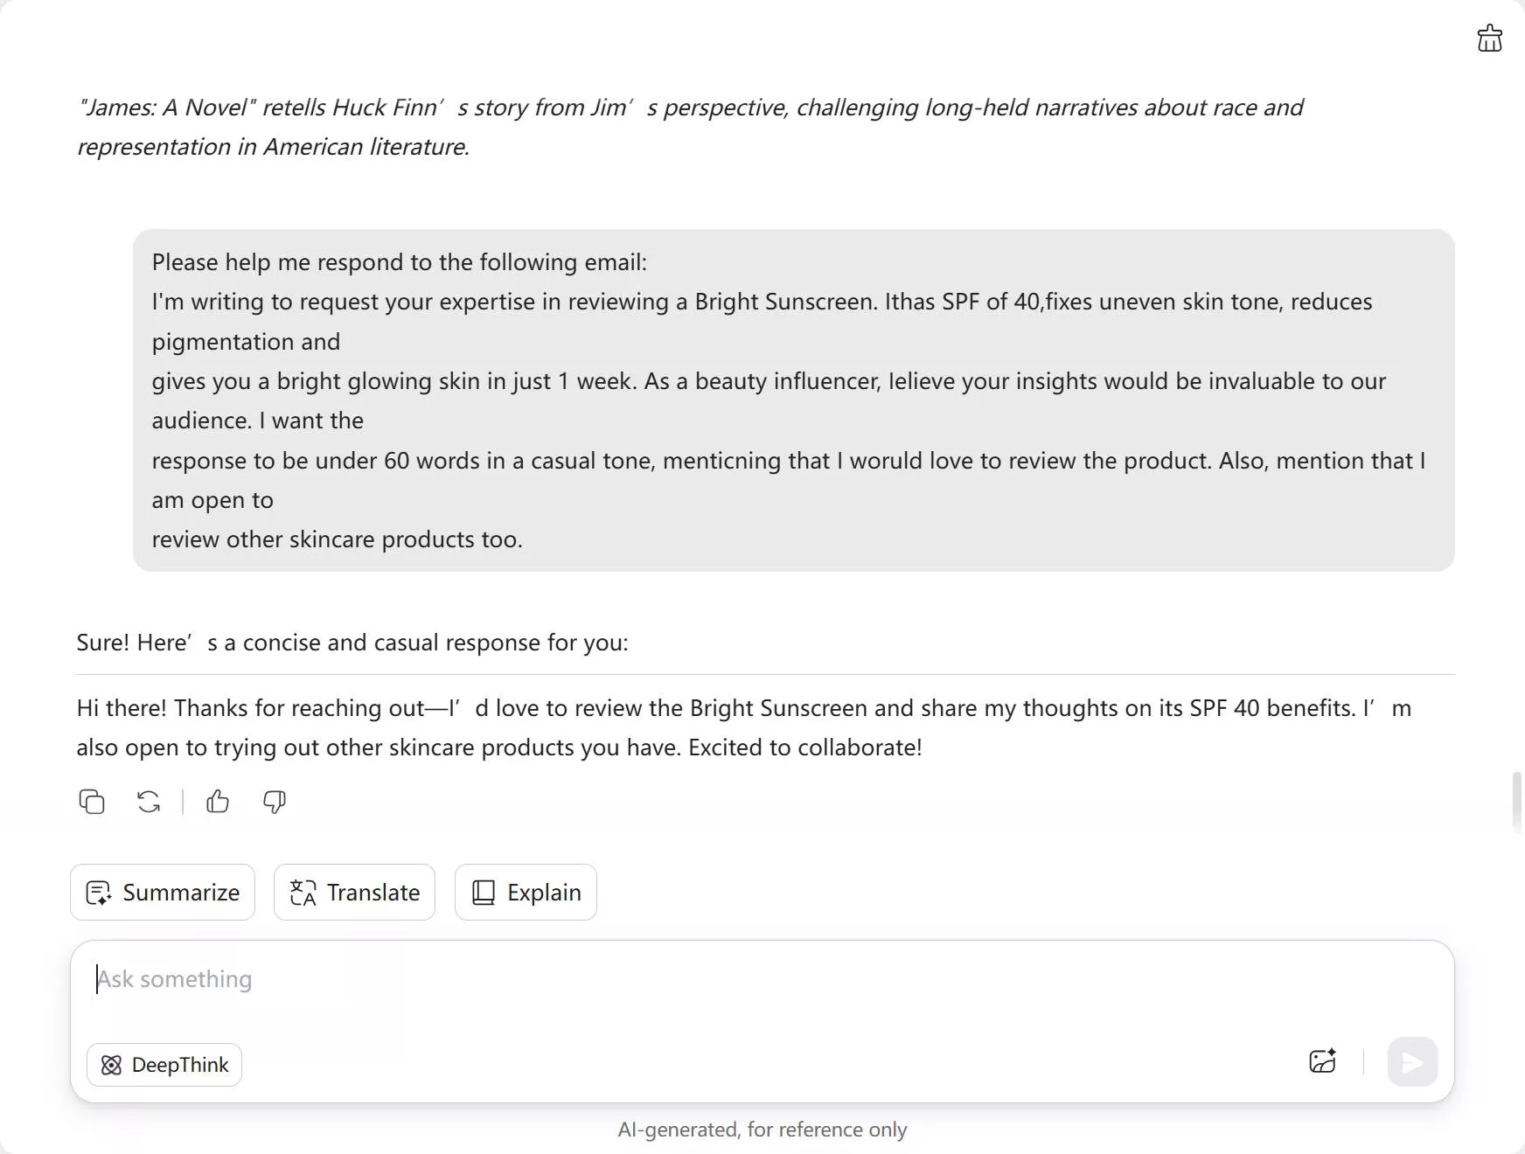The image size is (1525, 1154).
Task: Select the Translate quick action
Action: point(354,893)
